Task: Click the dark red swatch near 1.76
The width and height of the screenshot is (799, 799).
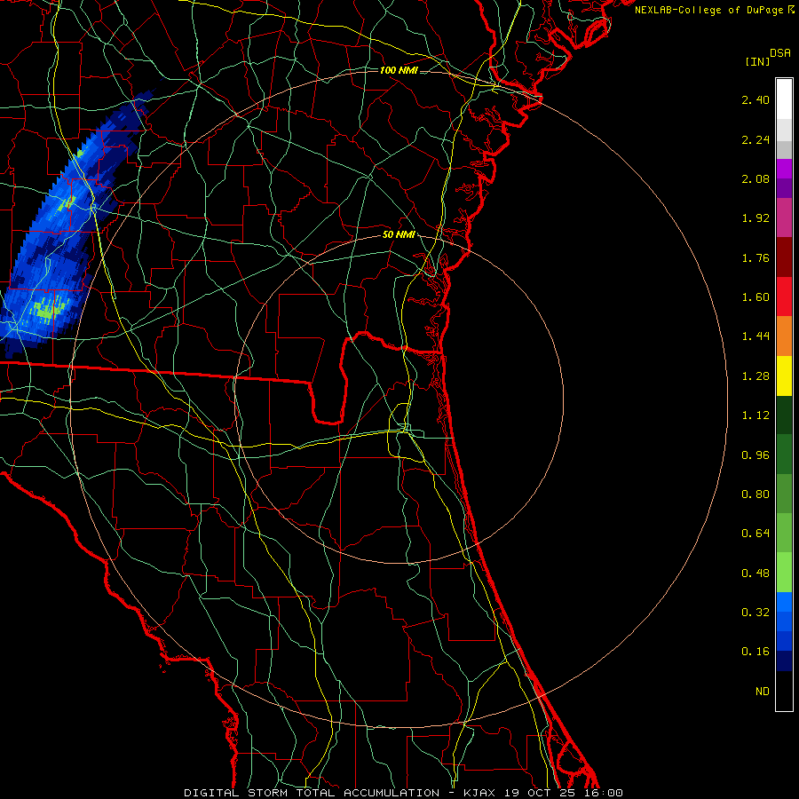Action: [784, 257]
